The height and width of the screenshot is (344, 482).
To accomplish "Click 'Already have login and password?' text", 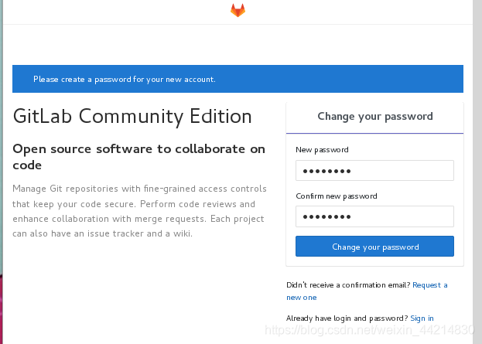I will (x=347, y=318).
